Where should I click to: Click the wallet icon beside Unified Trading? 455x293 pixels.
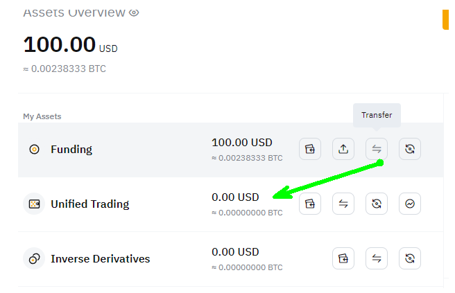point(34,204)
